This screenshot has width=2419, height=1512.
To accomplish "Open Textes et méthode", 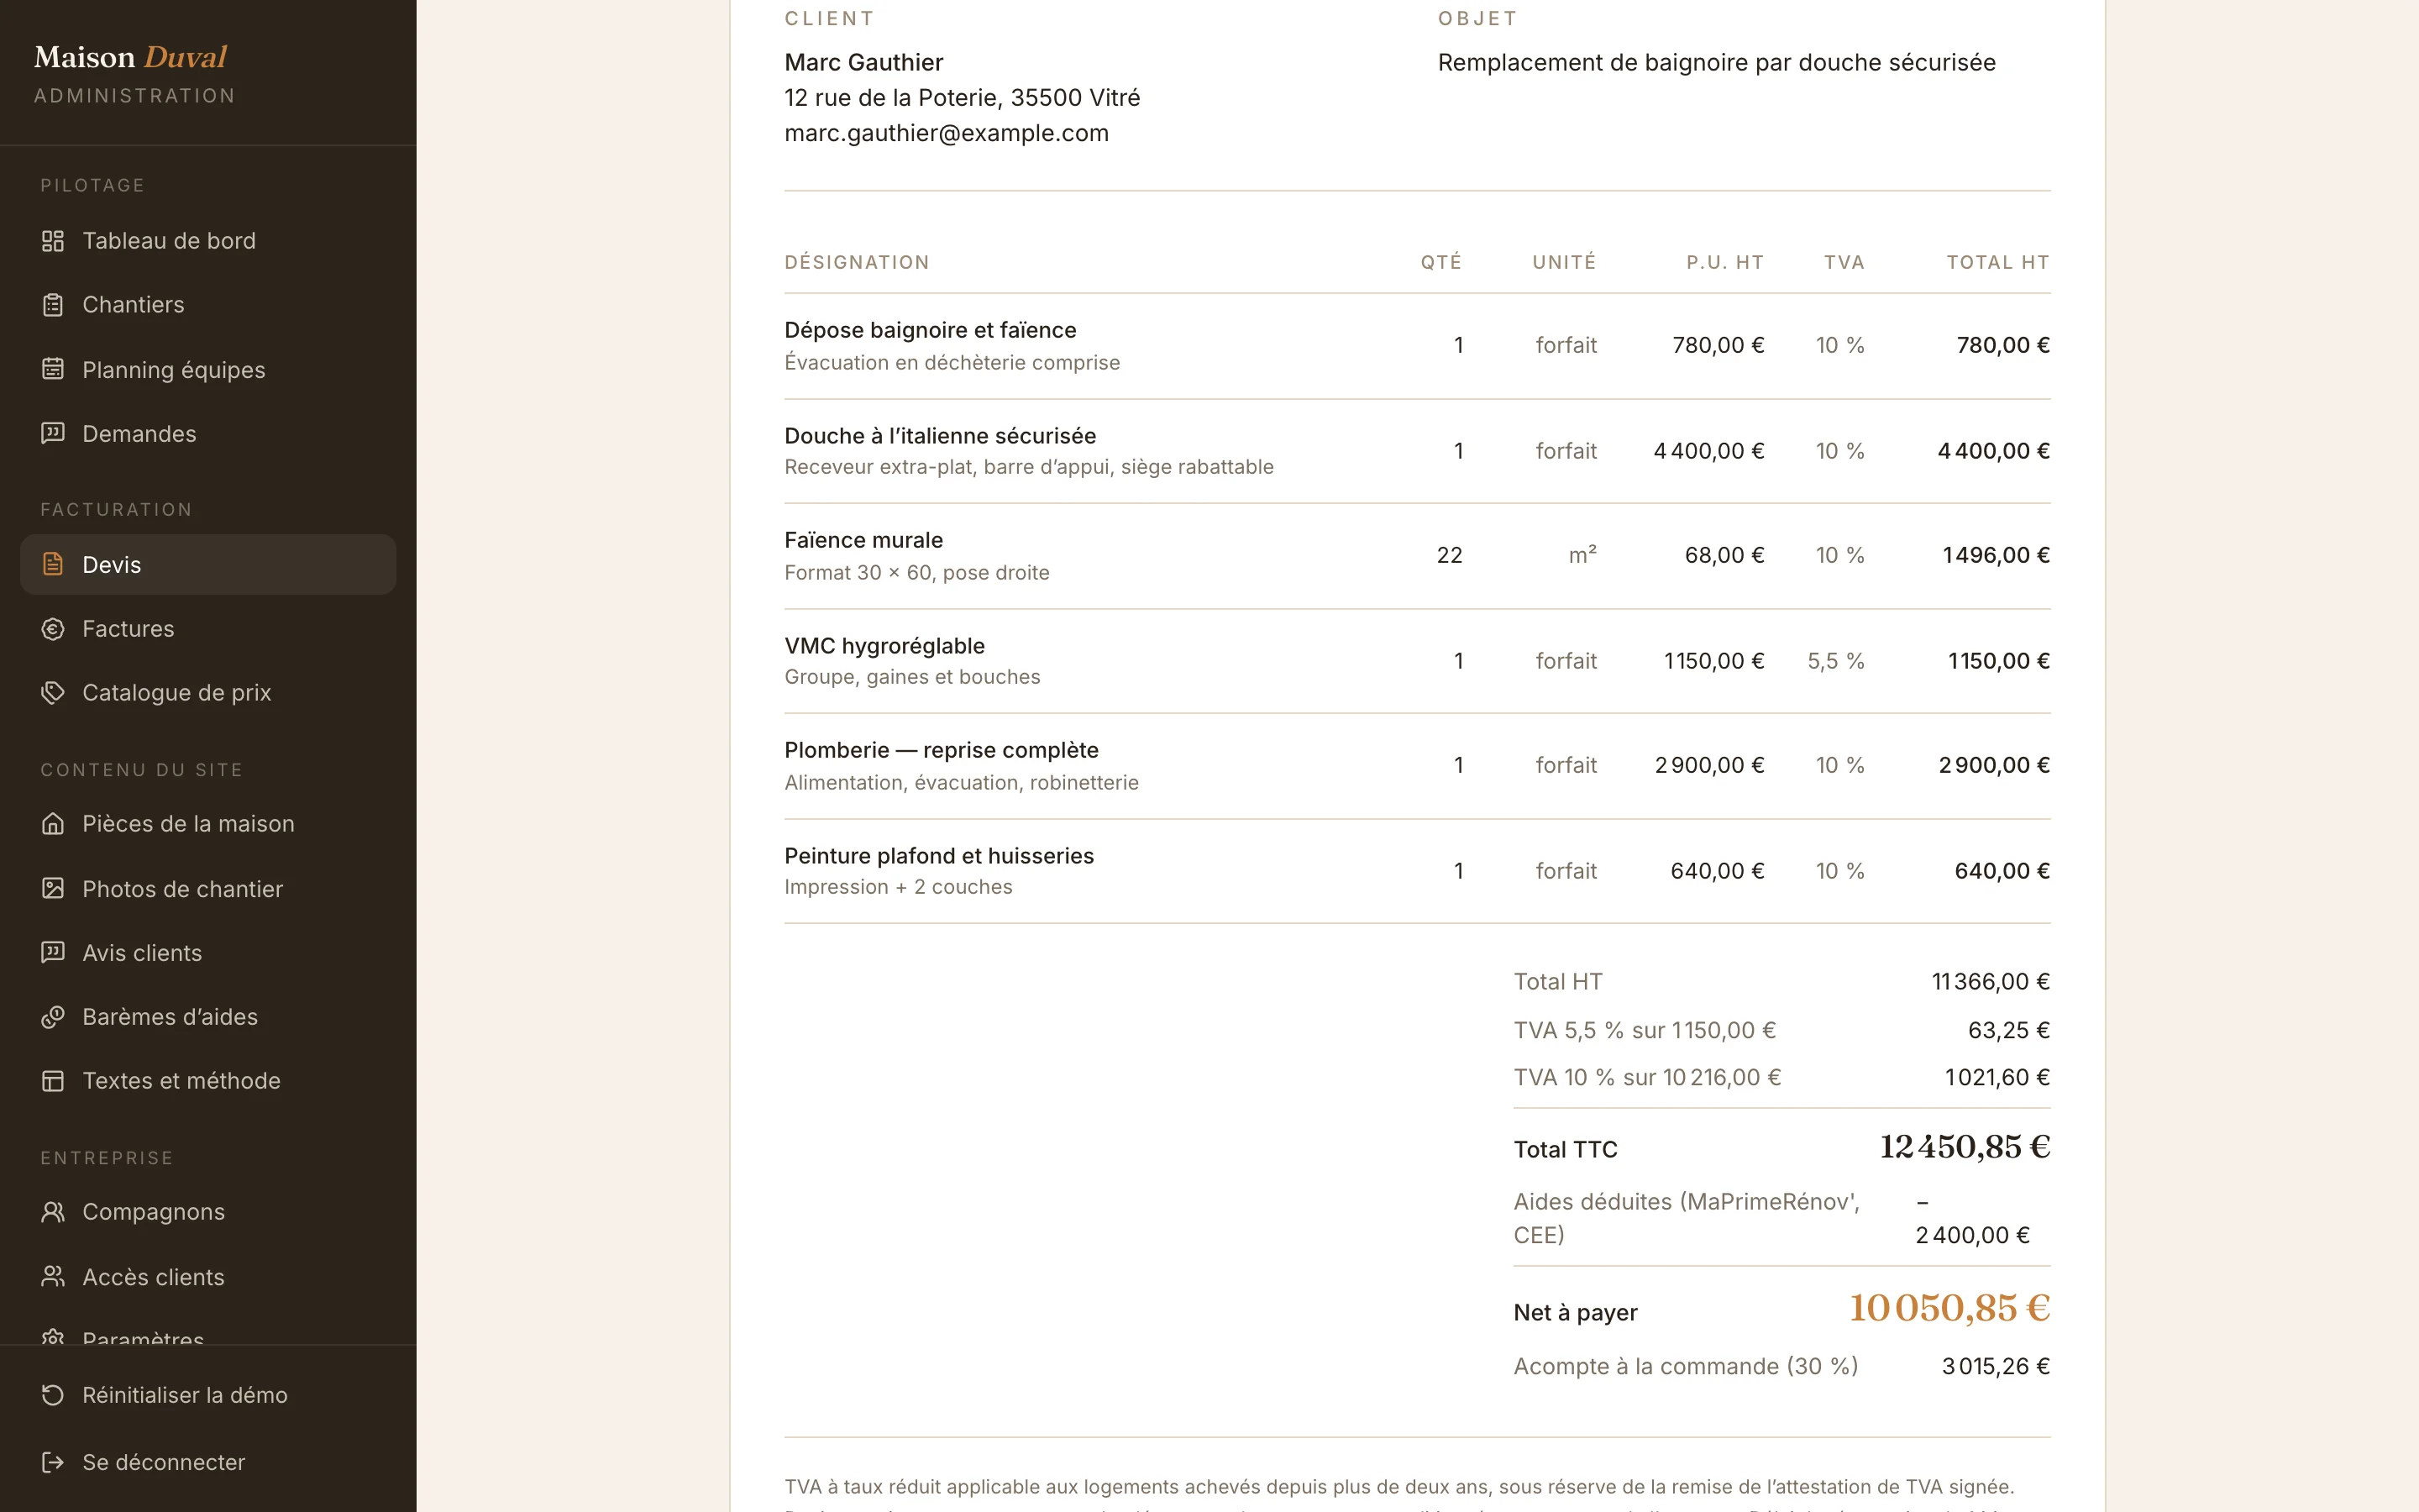I will coord(208,1081).
